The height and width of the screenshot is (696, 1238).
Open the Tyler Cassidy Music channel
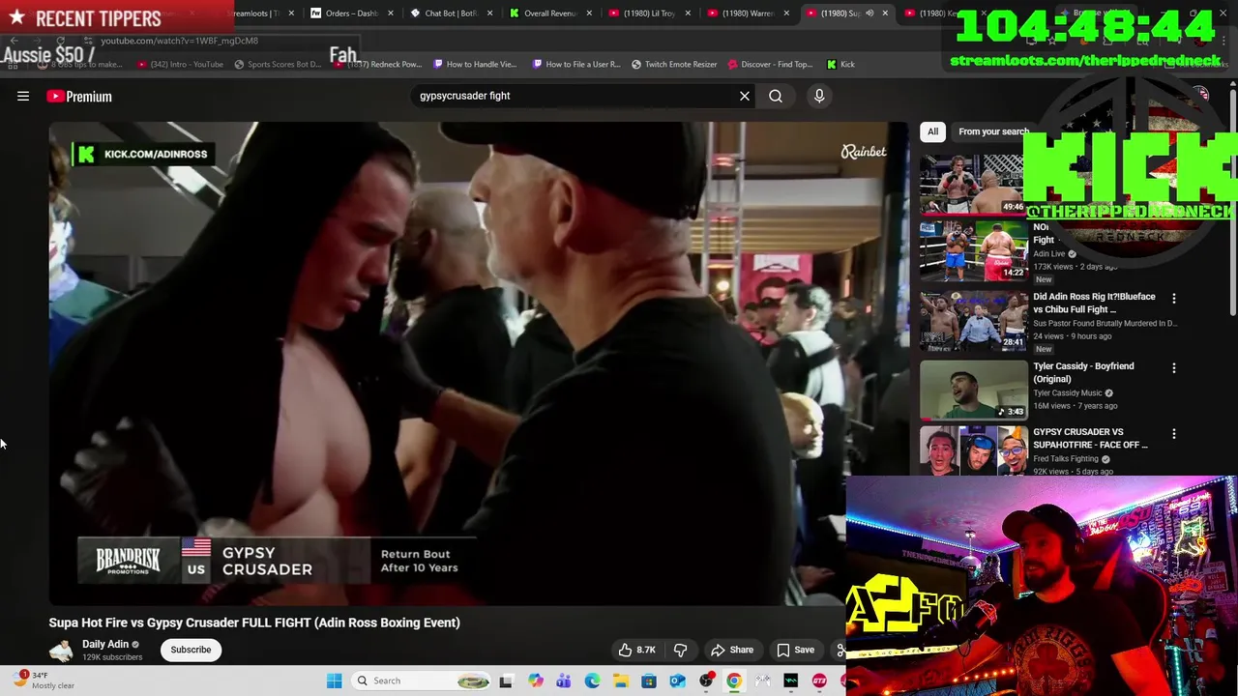pyautogui.click(x=1068, y=393)
